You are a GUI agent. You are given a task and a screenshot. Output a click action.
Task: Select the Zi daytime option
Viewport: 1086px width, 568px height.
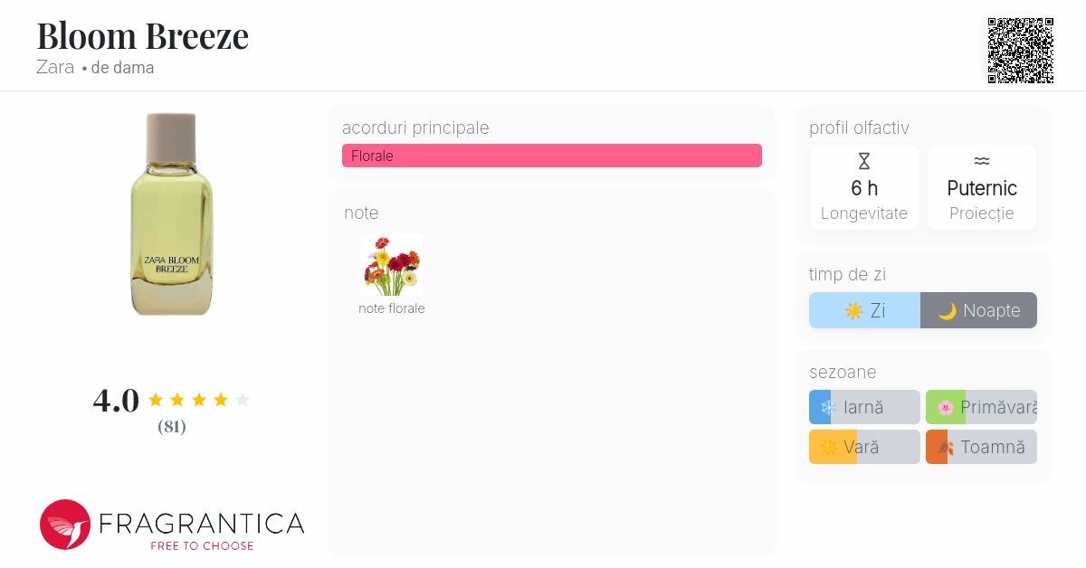pyautogui.click(x=864, y=310)
